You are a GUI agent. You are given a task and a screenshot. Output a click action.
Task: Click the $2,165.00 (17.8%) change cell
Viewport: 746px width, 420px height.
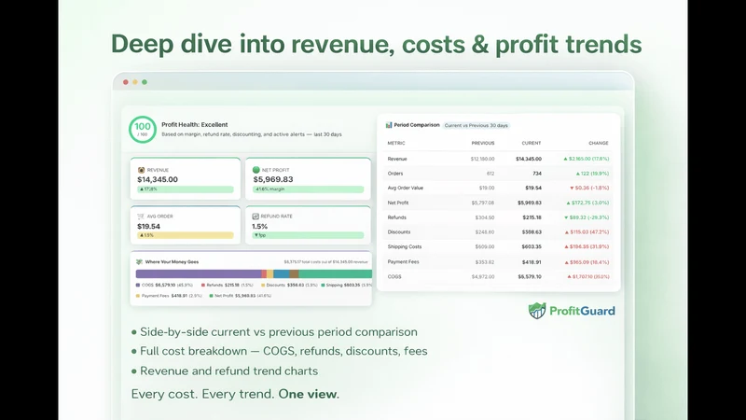[x=587, y=159]
